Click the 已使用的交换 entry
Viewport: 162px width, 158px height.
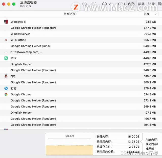pyautogui.click(x=118, y=152)
